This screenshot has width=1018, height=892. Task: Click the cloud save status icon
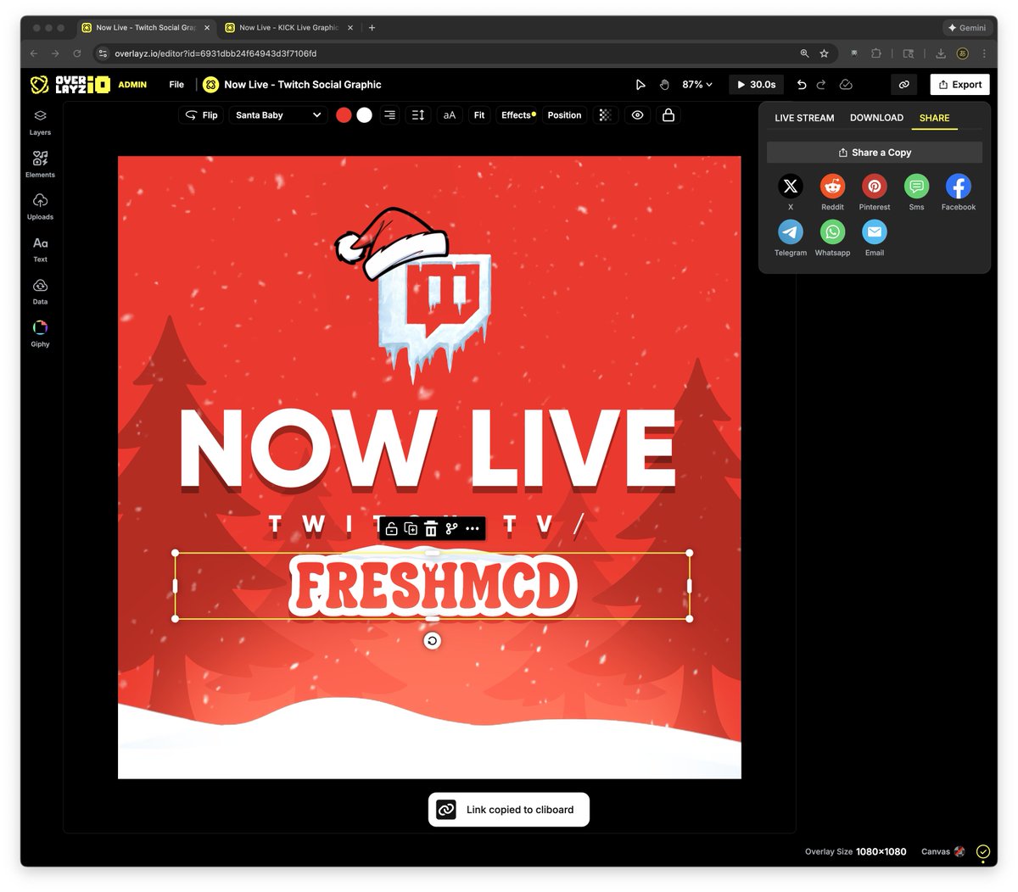tap(846, 85)
